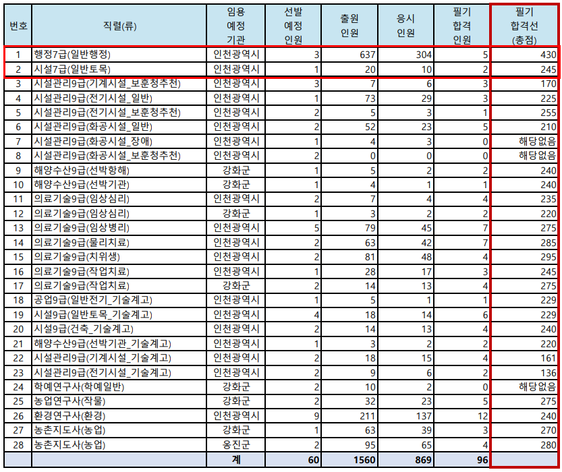Click the 선발 예정 인원 header

coord(293,26)
